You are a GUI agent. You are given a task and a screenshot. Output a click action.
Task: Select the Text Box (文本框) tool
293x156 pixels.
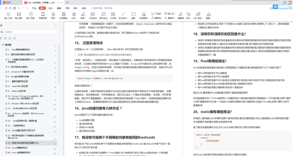113,16
